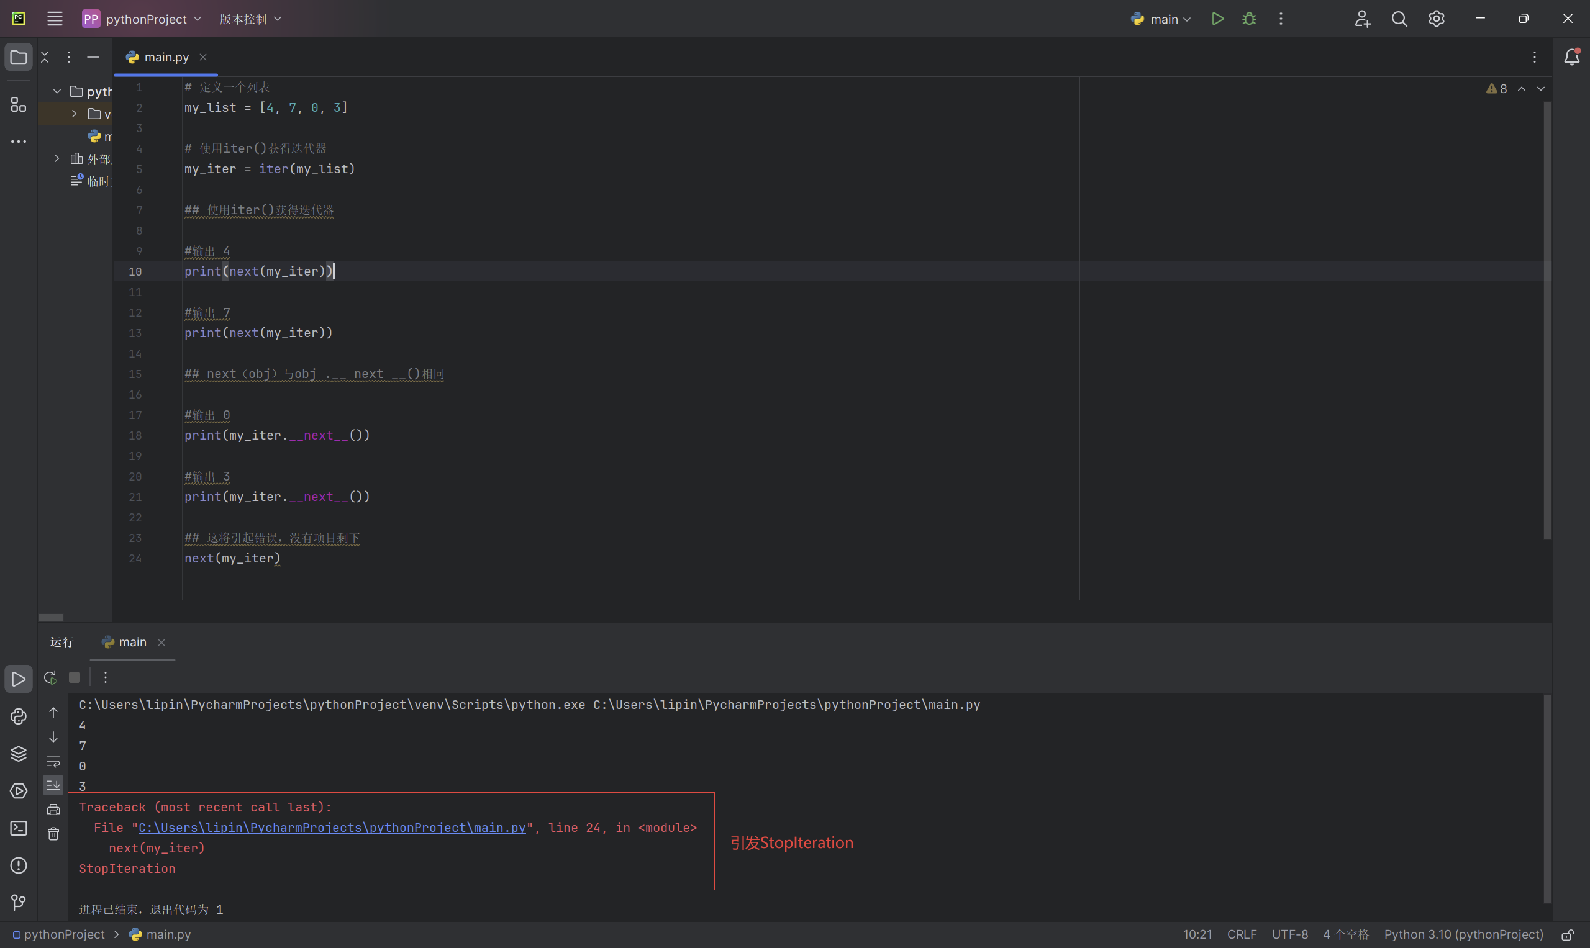Open Terminal tool window

[19, 828]
